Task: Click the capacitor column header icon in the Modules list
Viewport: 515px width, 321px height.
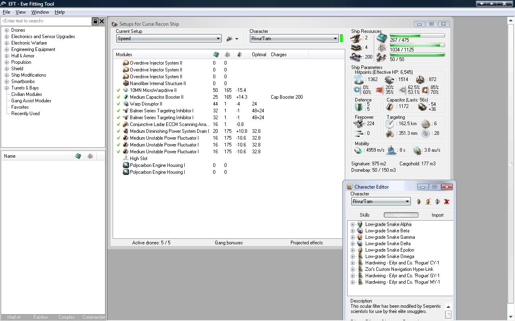Action: click(x=239, y=55)
